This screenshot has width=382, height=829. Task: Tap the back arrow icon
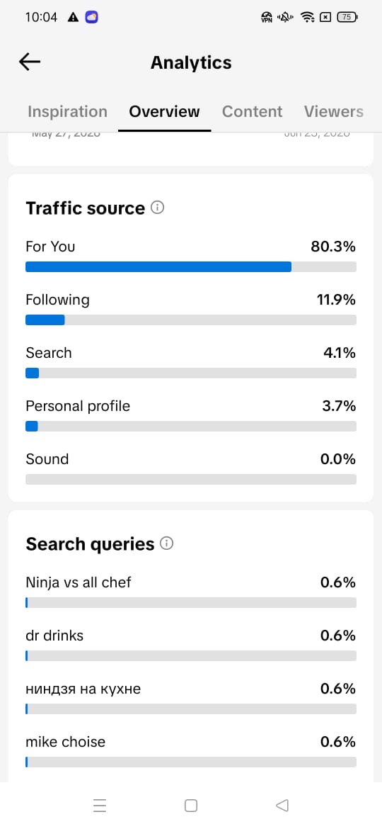click(30, 62)
